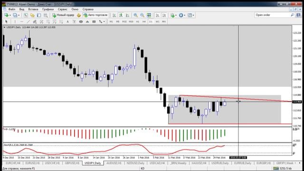This screenshot has height=171, width=304.
Task: Open the Indicators list icon
Action: point(172,15)
